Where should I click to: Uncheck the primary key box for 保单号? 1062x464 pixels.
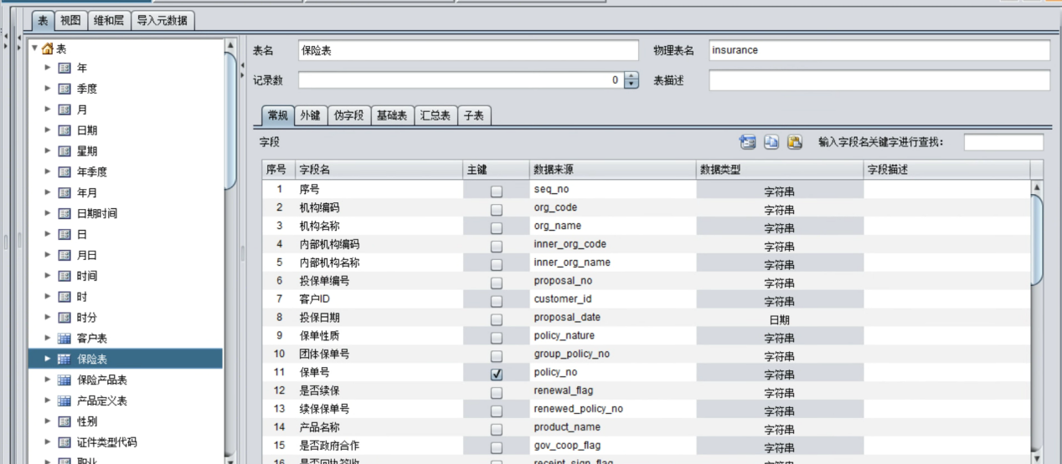click(497, 375)
